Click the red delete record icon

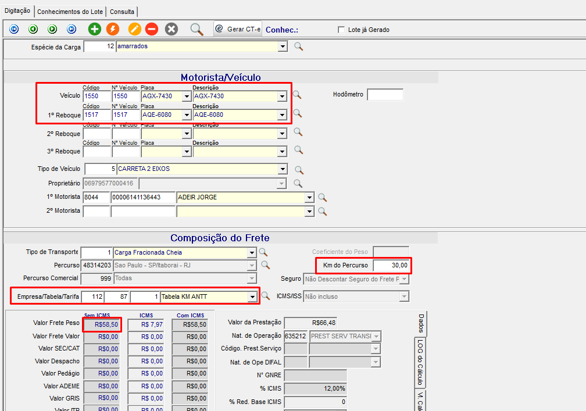tap(152, 29)
